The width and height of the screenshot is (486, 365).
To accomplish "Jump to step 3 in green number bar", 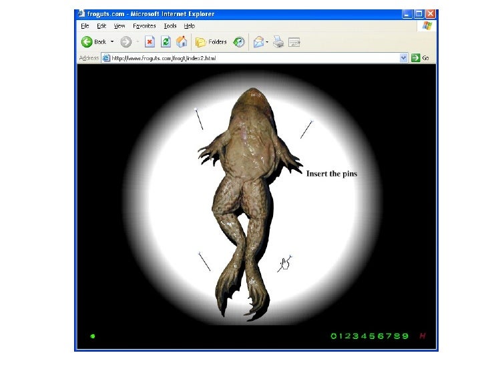I will pos(356,336).
